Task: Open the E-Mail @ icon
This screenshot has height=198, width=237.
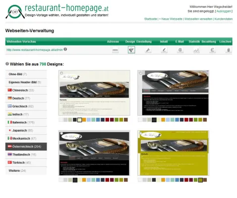Action: coord(180,50)
